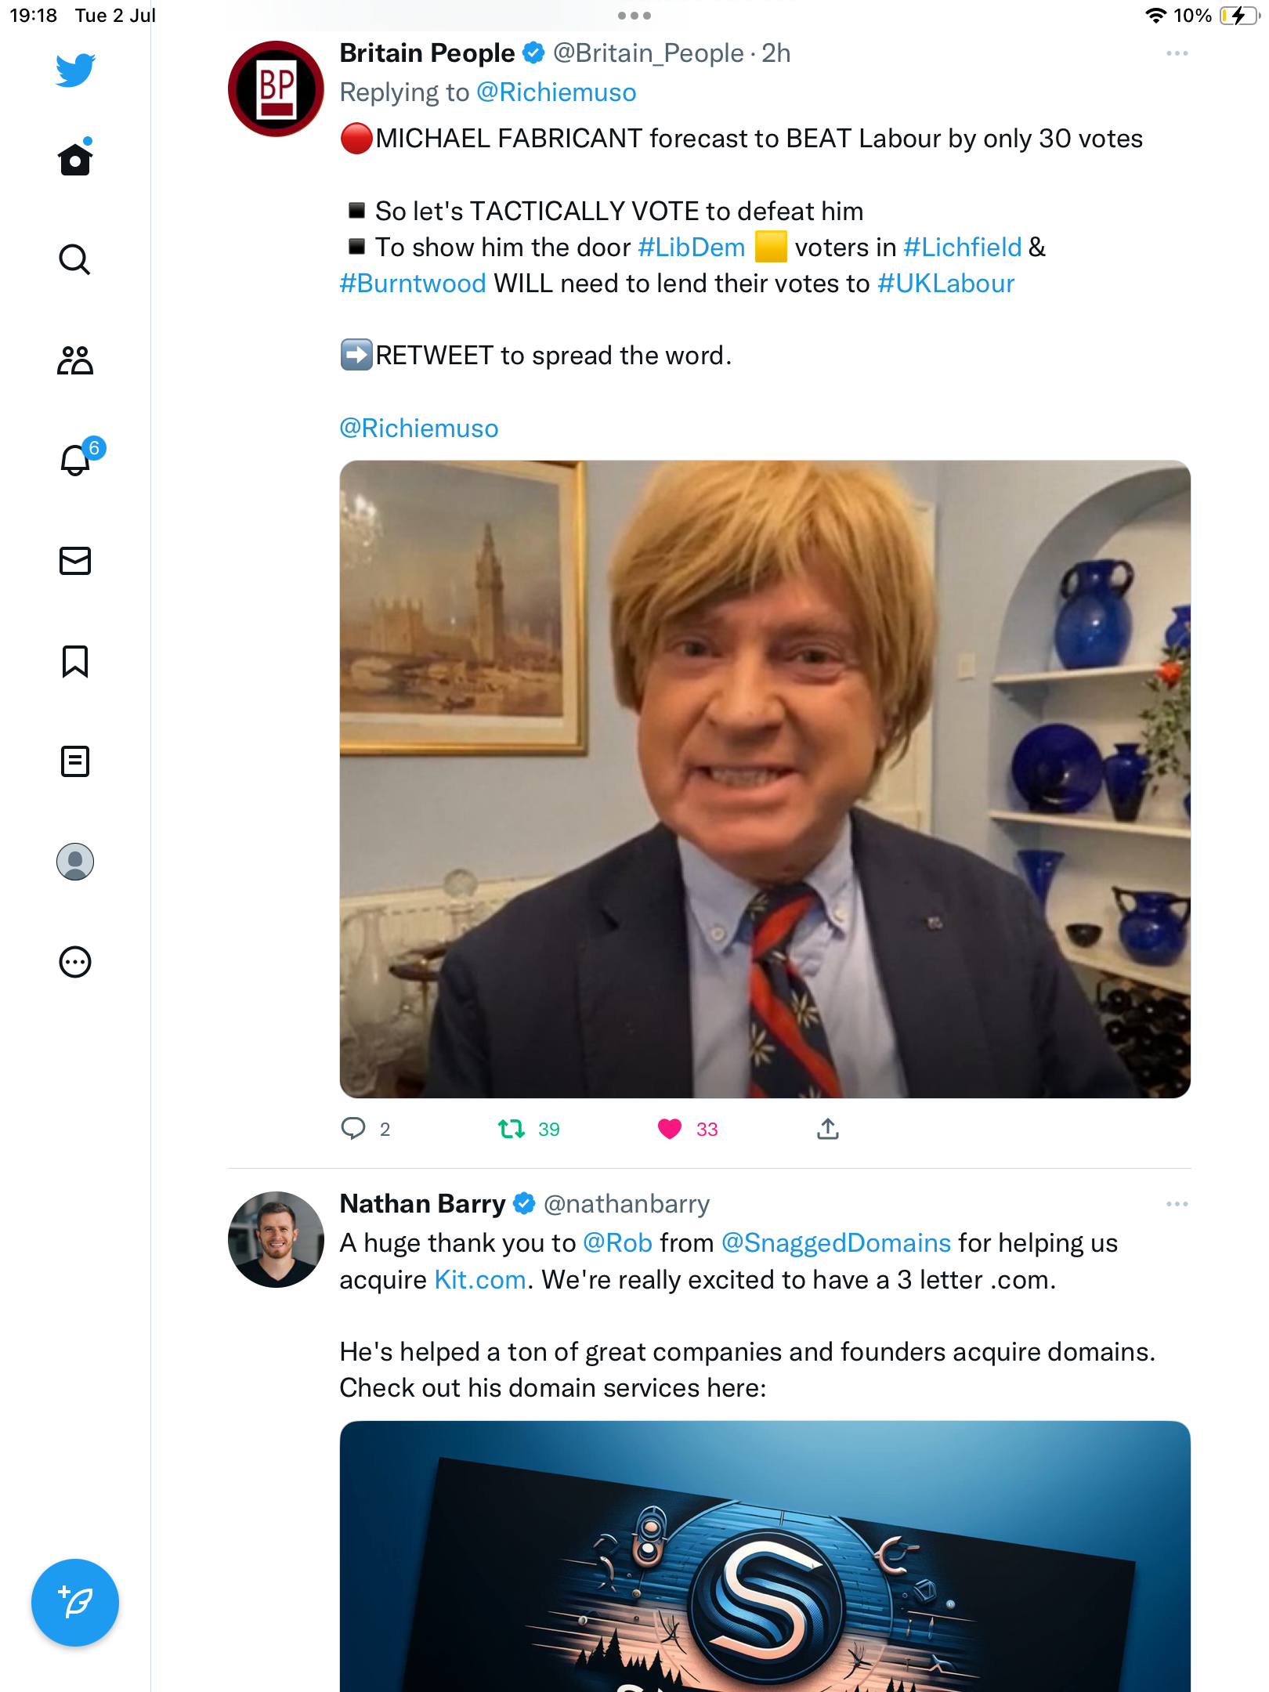Open the Profile avatar icon in sidebar

click(x=75, y=862)
